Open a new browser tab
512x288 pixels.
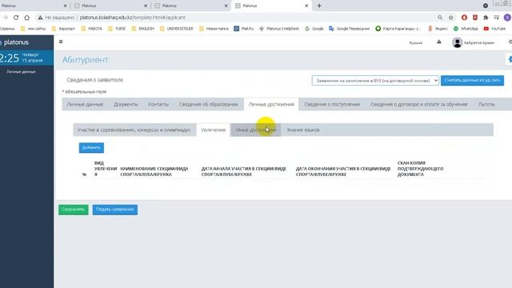click(319, 6)
